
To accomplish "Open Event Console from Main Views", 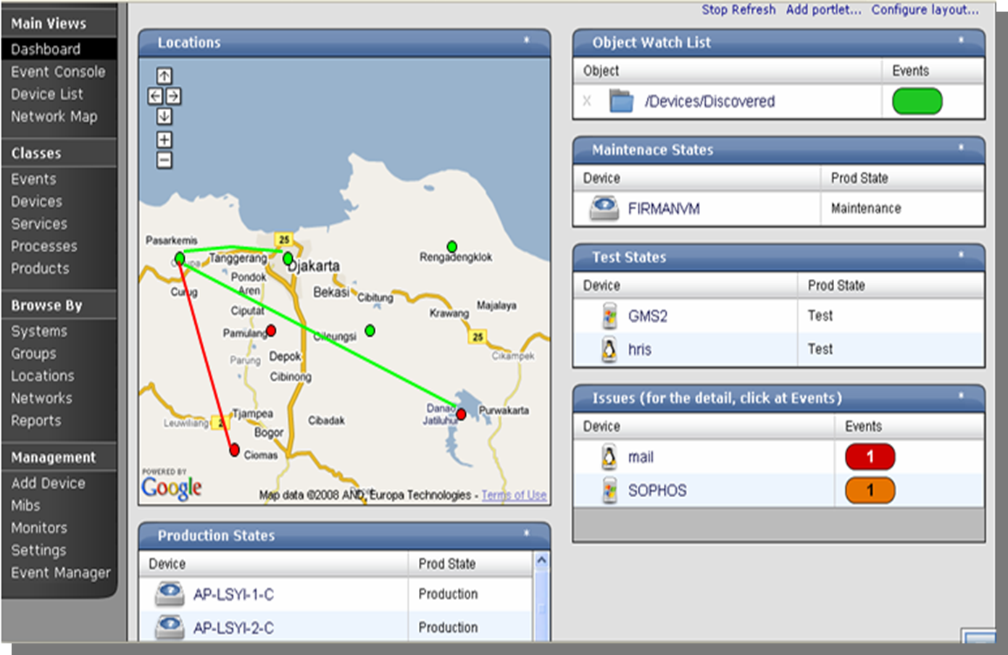I will pyautogui.click(x=58, y=72).
